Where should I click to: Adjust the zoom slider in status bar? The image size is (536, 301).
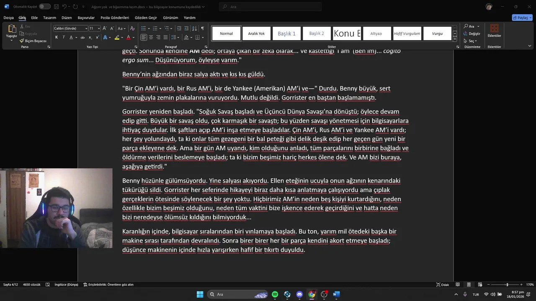click(x=507, y=285)
